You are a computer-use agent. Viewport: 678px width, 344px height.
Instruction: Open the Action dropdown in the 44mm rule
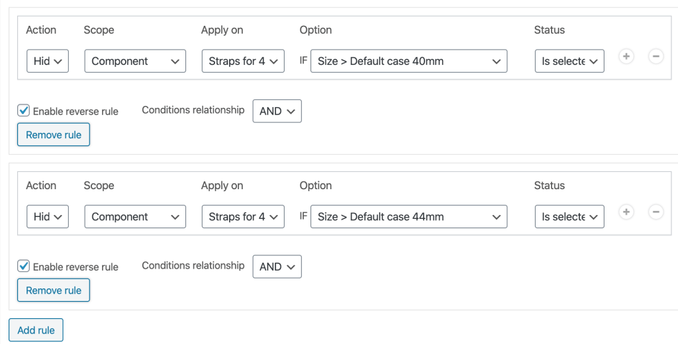coord(48,216)
